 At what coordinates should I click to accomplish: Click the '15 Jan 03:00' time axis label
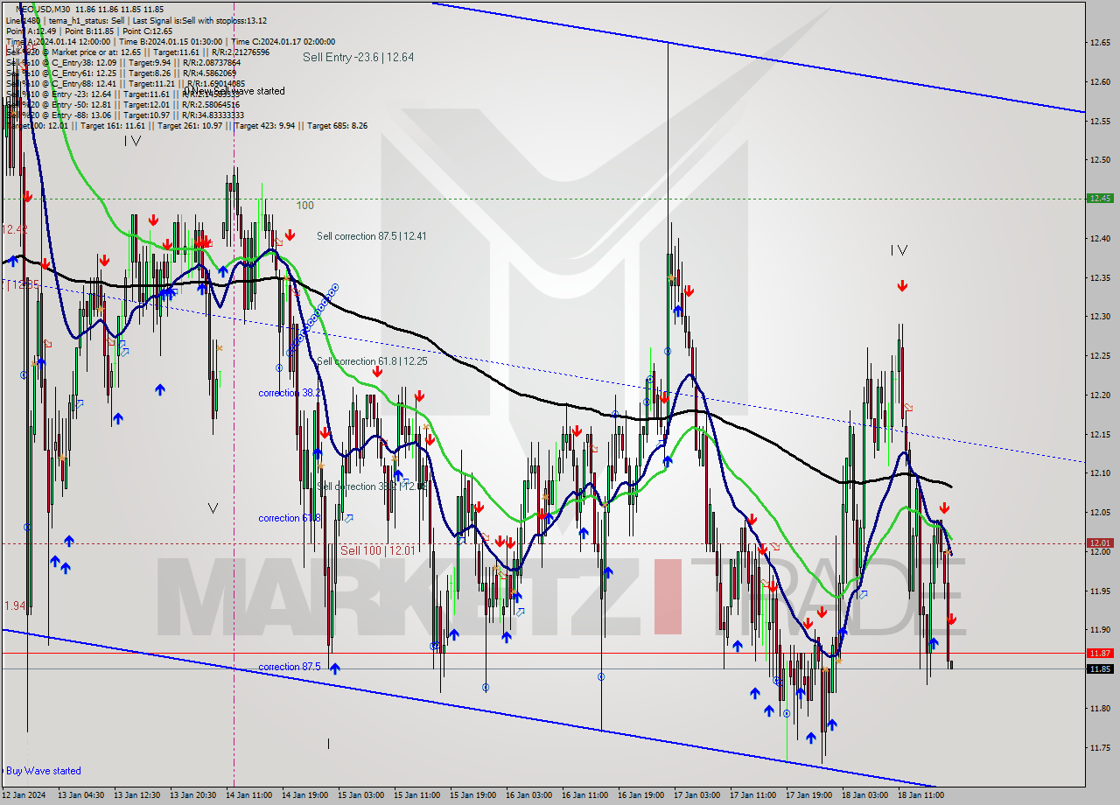pyautogui.click(x=360, y=795)
